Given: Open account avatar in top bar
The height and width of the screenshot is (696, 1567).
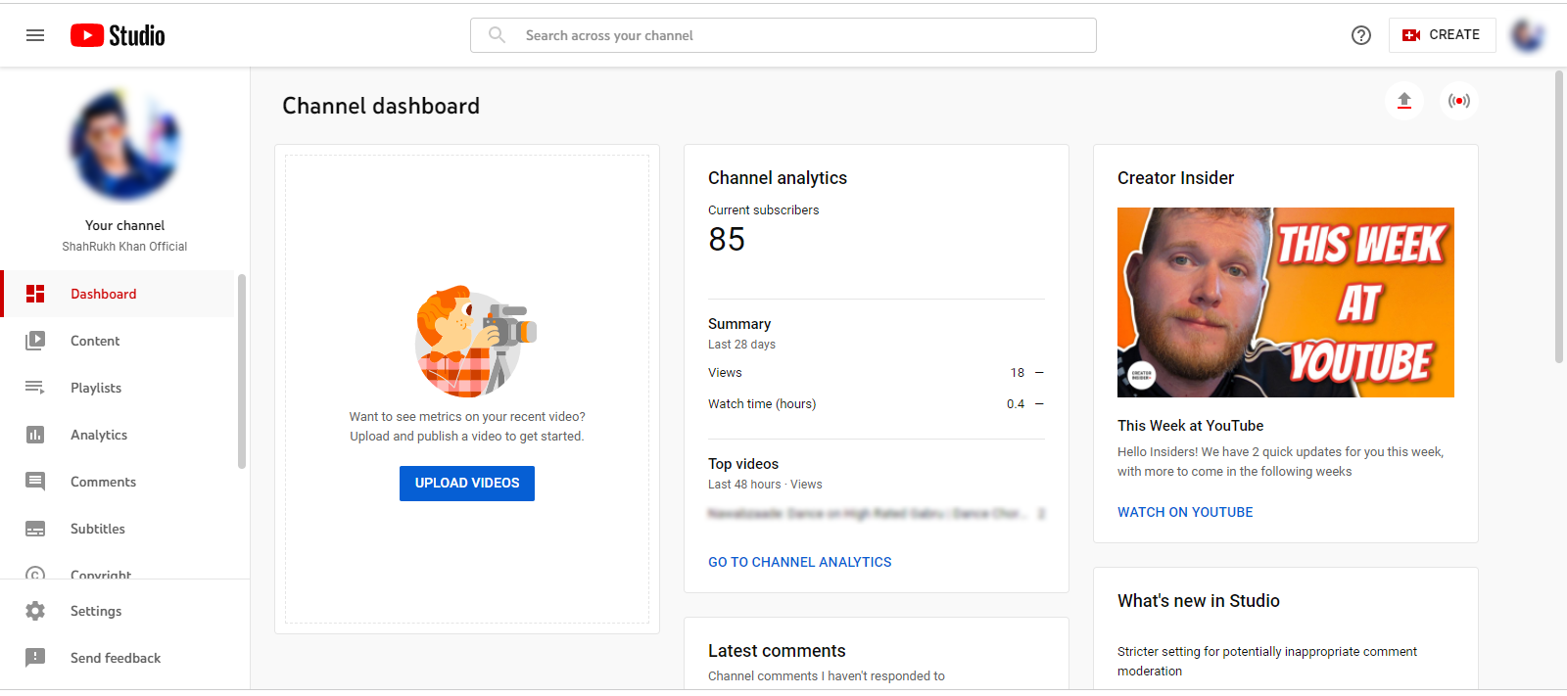Looking at the screenshot, I should pyautogui.click(x=1527, y=35).
